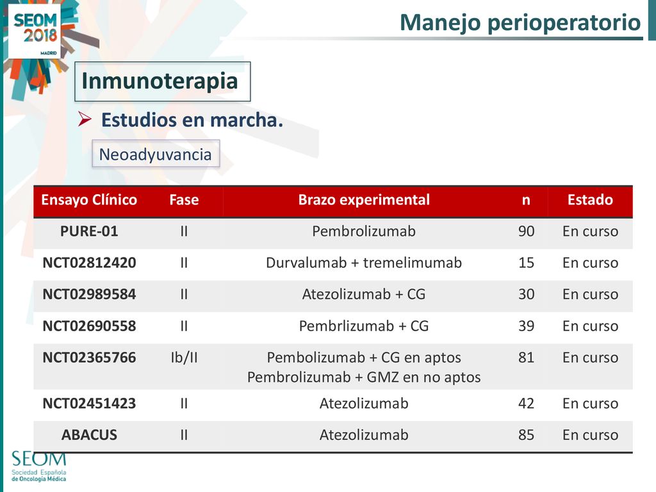The height and width of the screenshot is (492, 656).
Task: Click the NCT02989584 trial identifier
Action: pos(89,295)
